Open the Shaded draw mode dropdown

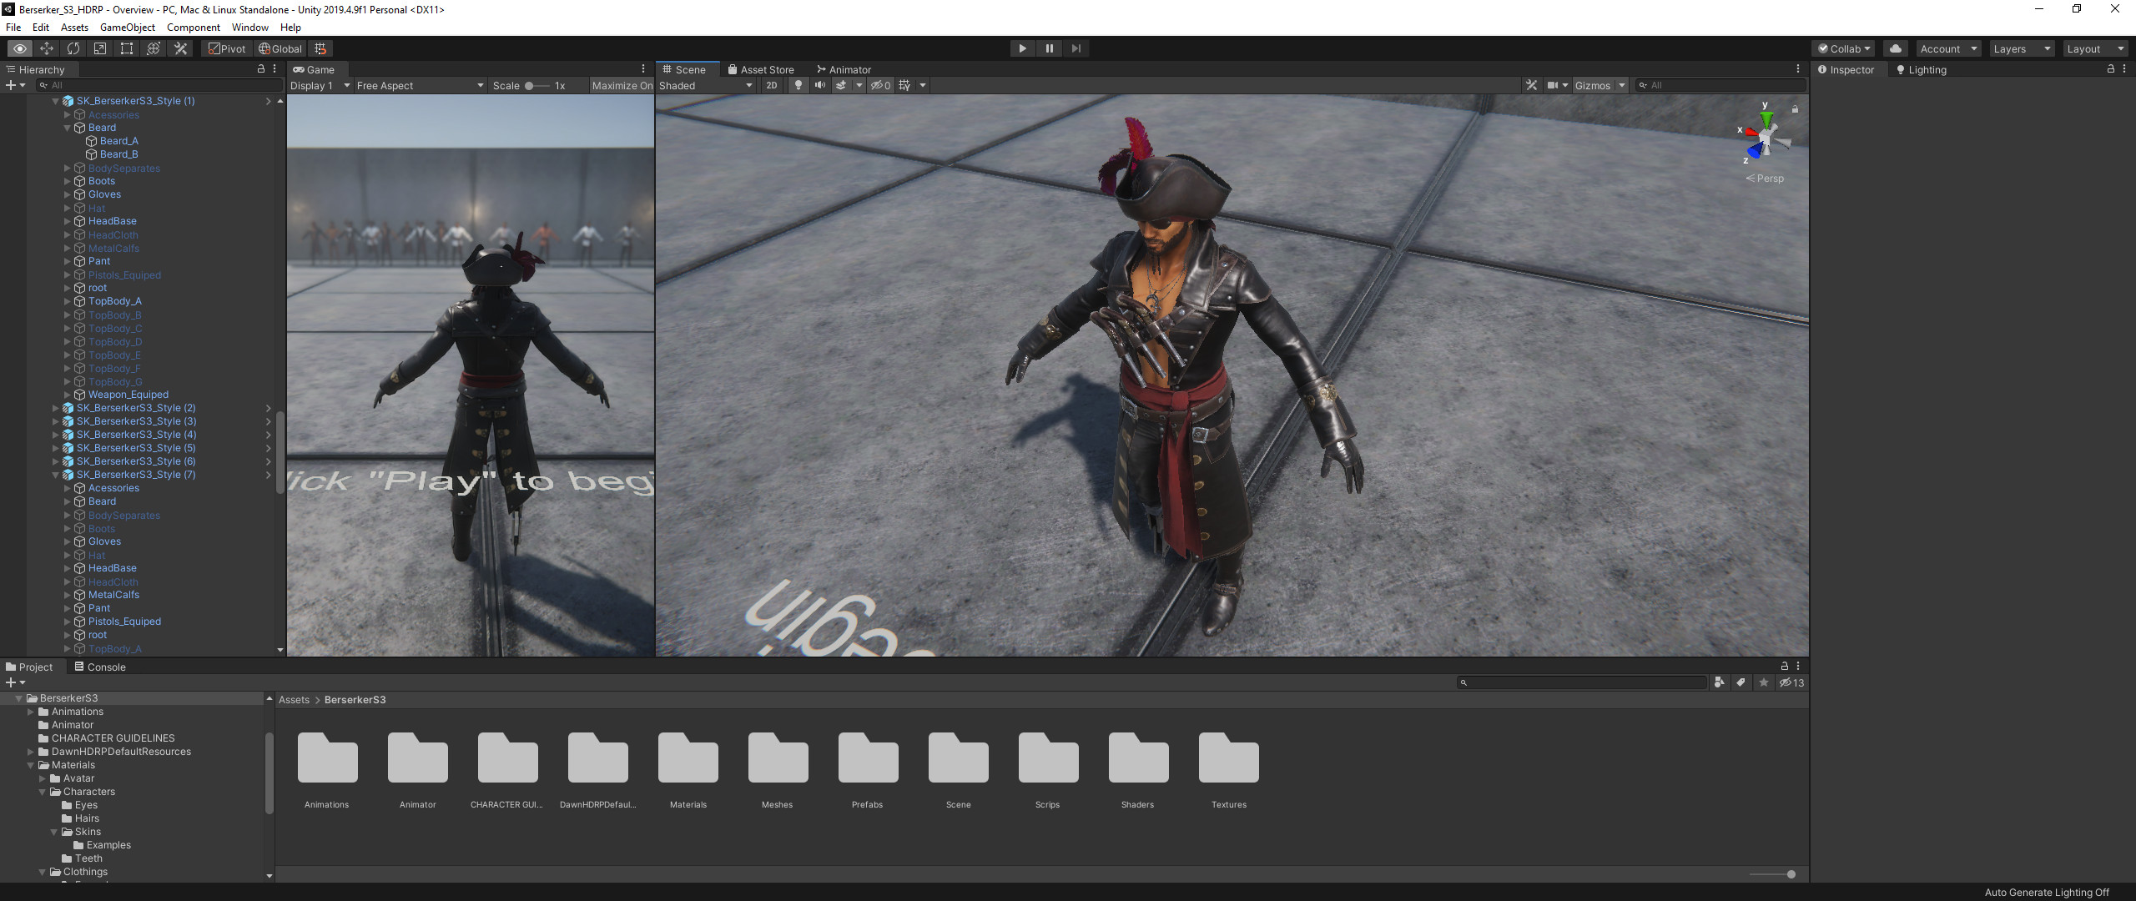(x=707, y=85)
